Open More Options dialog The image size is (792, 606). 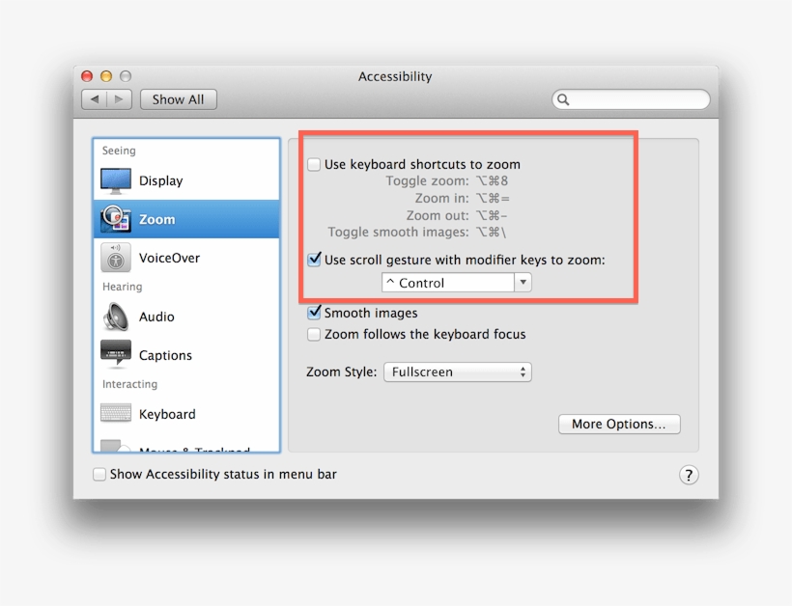click(x=618, y=424)
